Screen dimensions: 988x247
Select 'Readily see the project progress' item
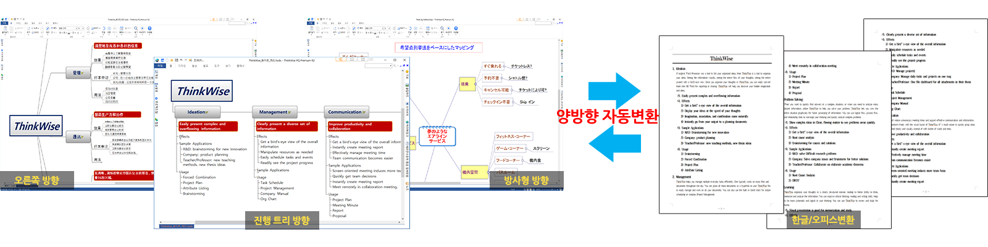pos(287,163)
